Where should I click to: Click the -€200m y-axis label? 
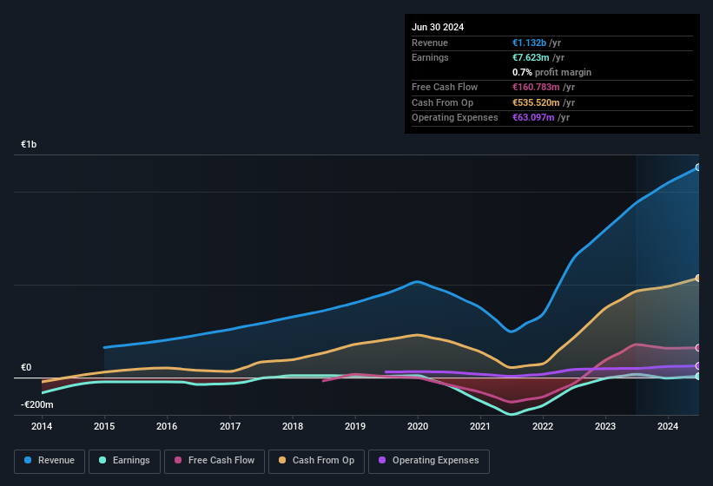coord(36,404)
